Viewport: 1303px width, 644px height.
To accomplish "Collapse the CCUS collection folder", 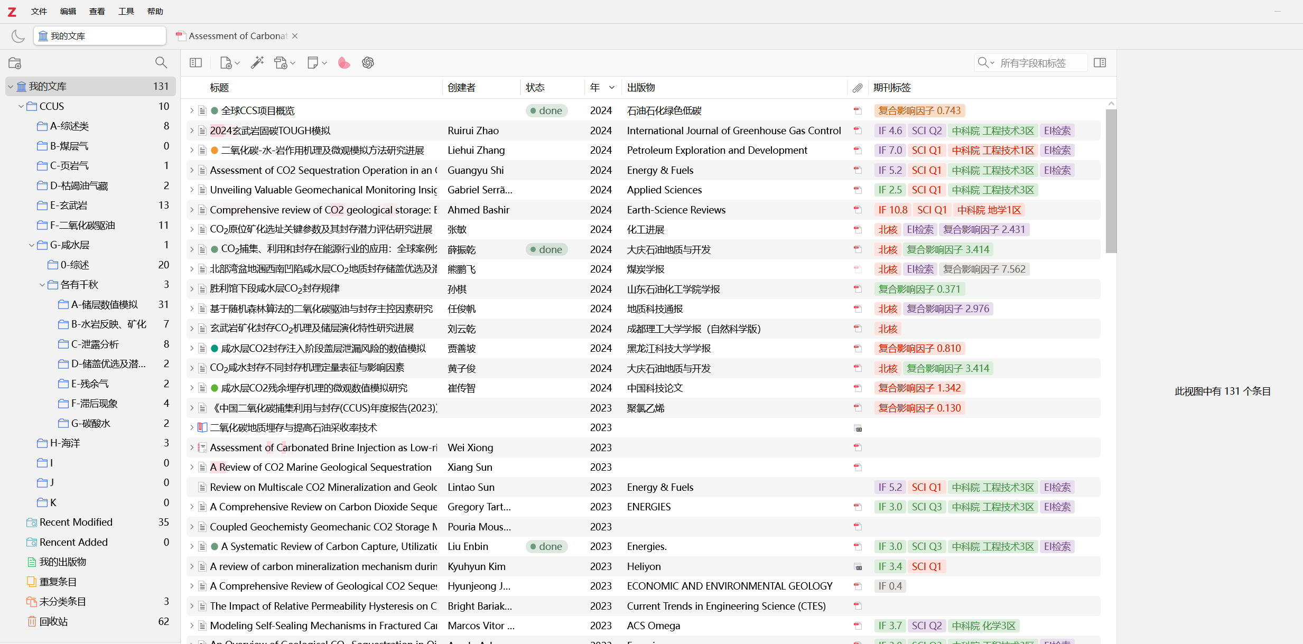I will pyautogui.click(x=21, y=106).
